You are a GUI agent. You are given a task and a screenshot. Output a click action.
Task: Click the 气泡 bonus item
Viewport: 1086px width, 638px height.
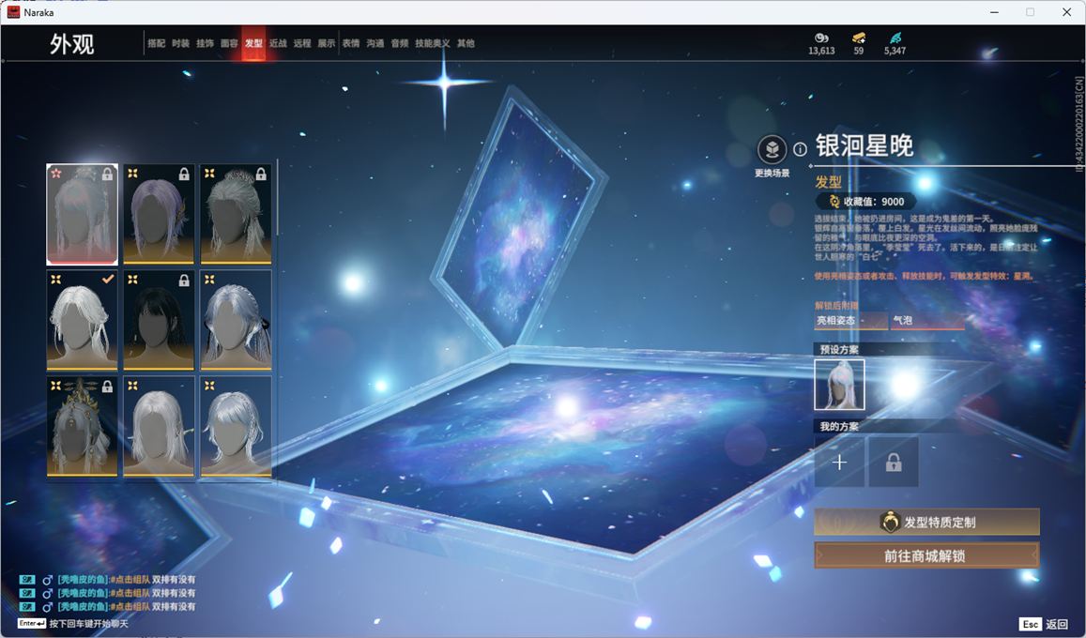point(927,320)
